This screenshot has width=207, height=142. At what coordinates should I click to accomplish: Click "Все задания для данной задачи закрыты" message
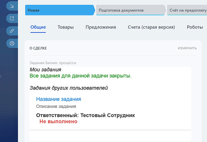point(80,75)
